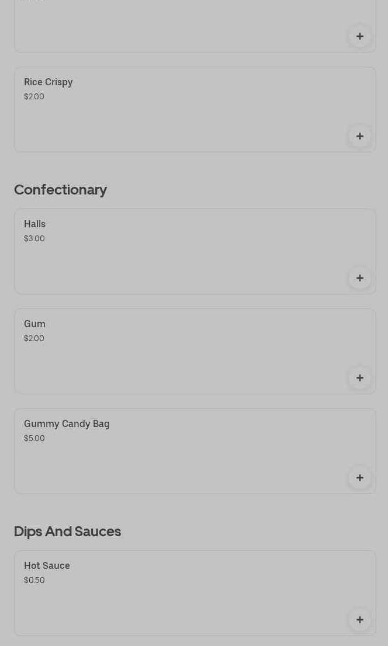Screen dimensions: 388x646
Task: Add Halls using its plus button
Action: tap(360, 278)
